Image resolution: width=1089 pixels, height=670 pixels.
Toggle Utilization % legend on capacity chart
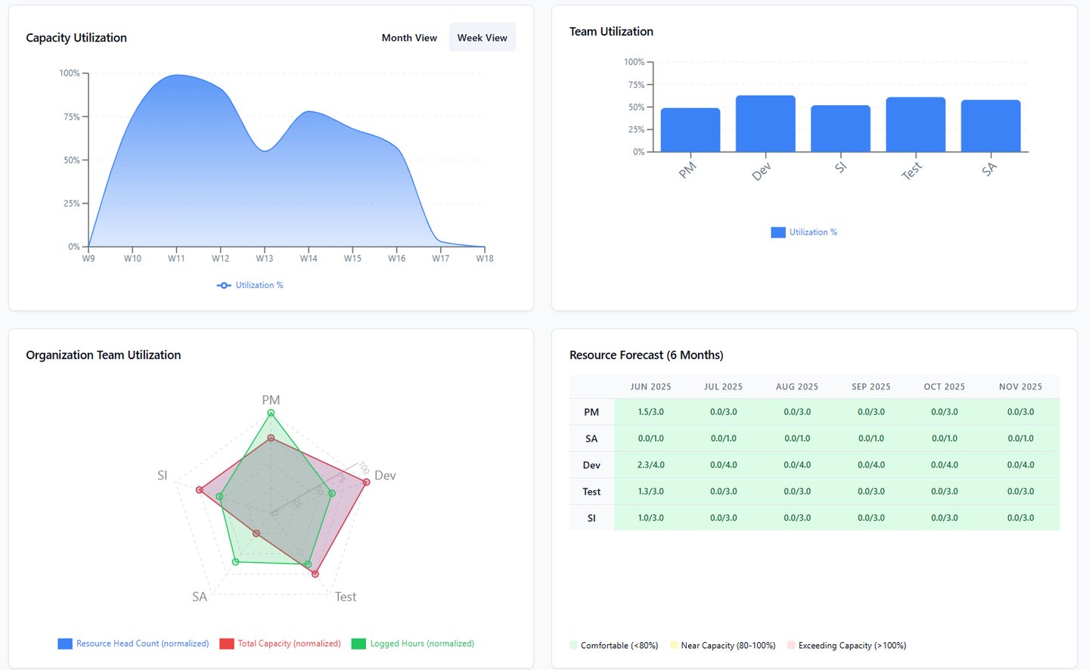[250, 285]
